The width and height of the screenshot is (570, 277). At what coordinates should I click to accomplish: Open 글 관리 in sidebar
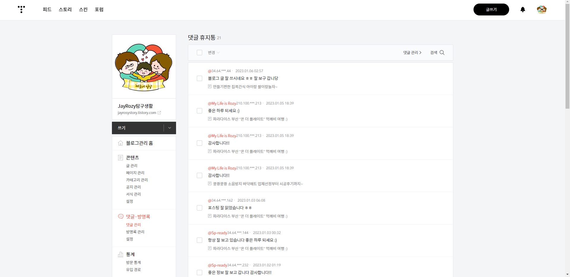(132, 166)
